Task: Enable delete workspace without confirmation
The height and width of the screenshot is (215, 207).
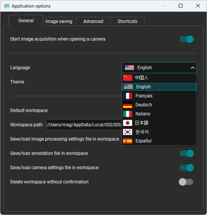Action: (x=186, y=182)
